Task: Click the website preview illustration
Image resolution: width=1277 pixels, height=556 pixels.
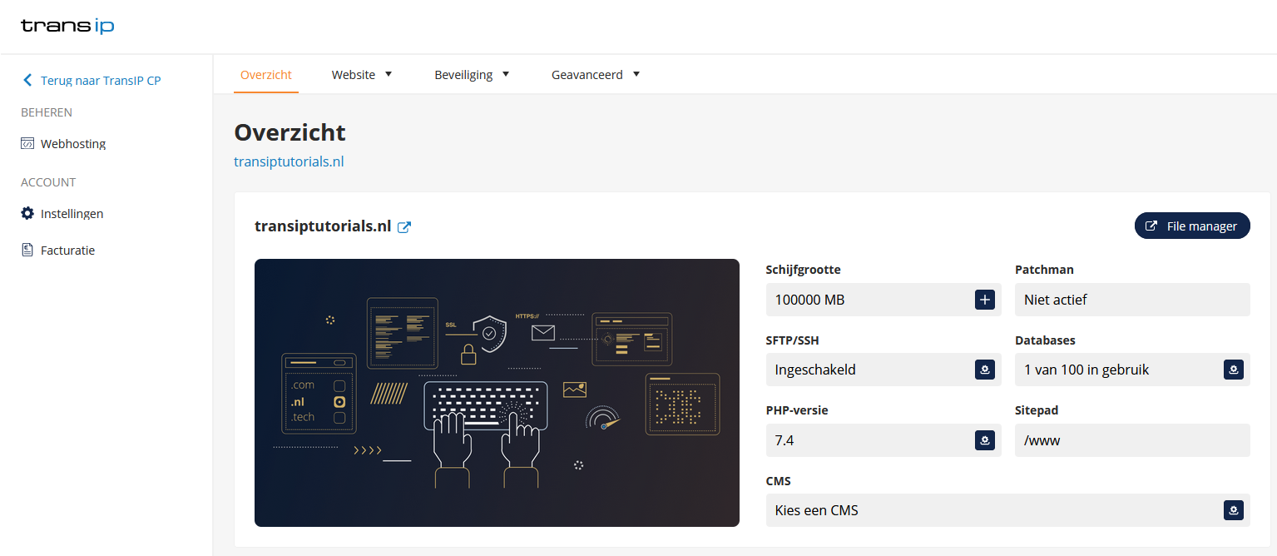Action: click(x=497, y=393)
